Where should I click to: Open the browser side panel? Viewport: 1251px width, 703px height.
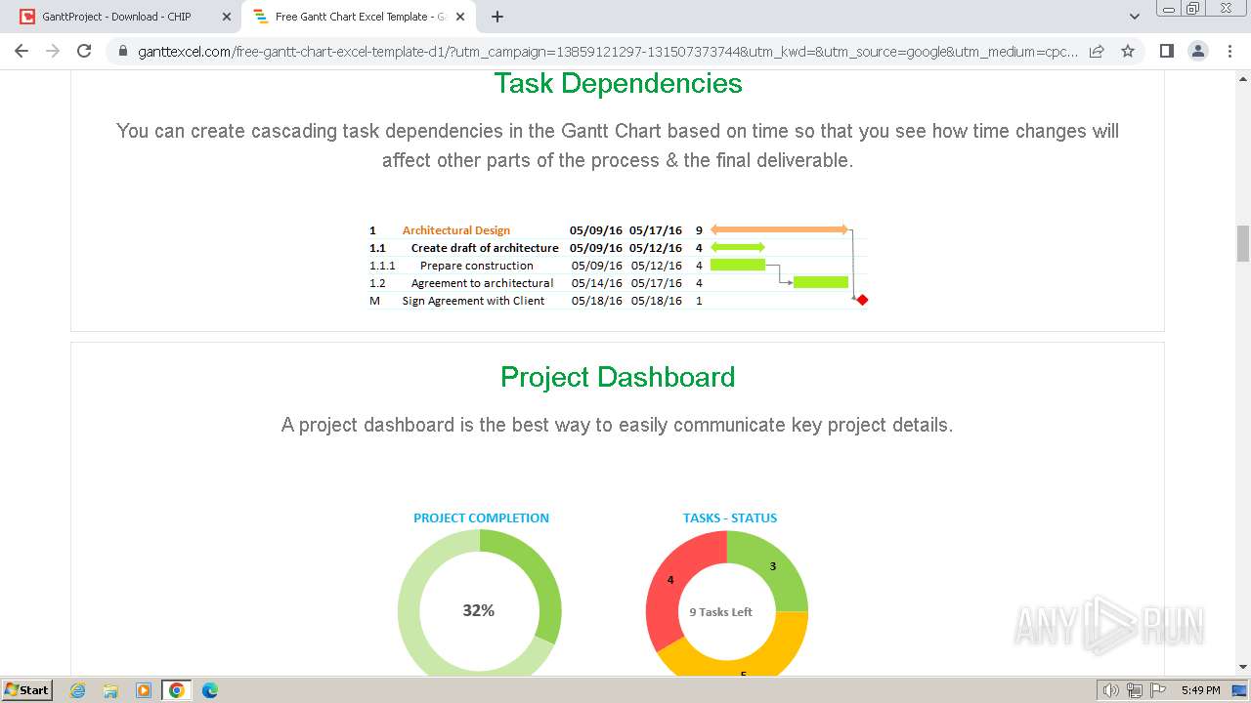pos(1166,51)
